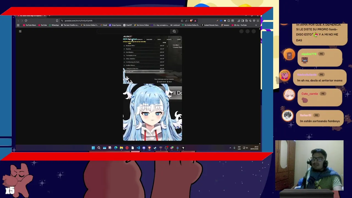This screenshot has width=352, height=198.
Task: Open the Windows Start button
Action: tap(93, 148)
